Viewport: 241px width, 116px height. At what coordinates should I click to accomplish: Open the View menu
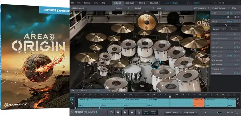96,3
